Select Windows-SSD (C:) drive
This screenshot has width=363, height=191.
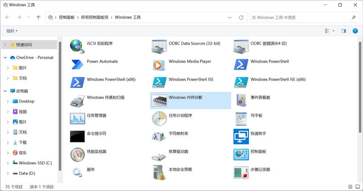click(x=35, y=163)
